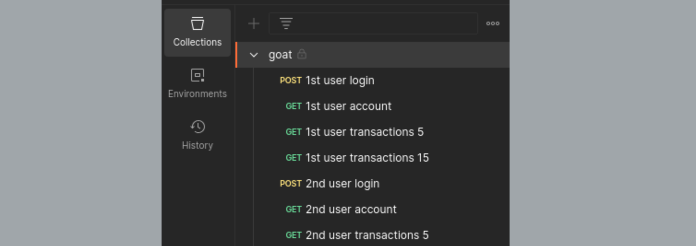Open the 1st user login request

(340, 81)
